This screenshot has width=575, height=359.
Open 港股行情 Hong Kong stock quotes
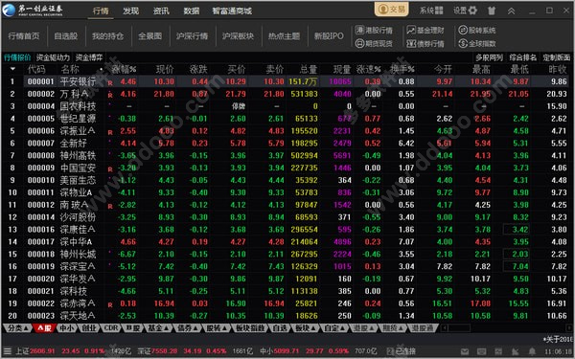(x=374, y=30)
